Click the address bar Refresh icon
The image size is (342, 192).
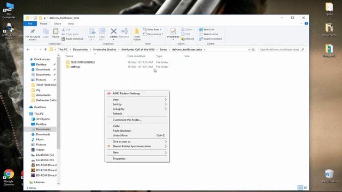coord(253,50)
